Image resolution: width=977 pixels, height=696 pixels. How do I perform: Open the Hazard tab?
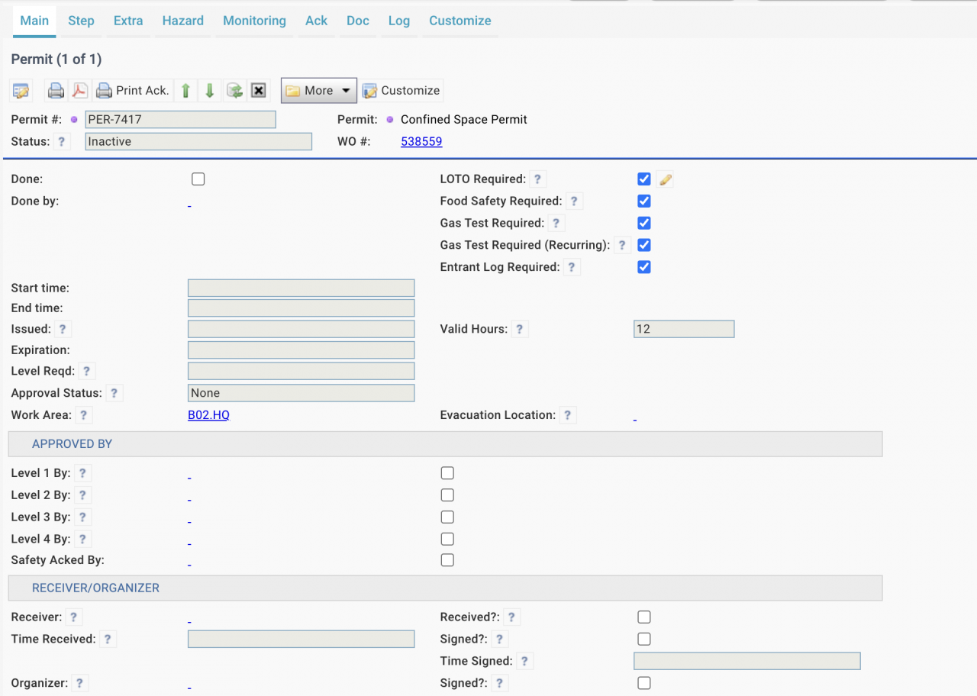pyautogui.click(x=183, y=21)
